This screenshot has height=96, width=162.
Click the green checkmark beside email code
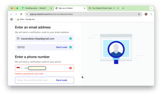click(70, 47)
